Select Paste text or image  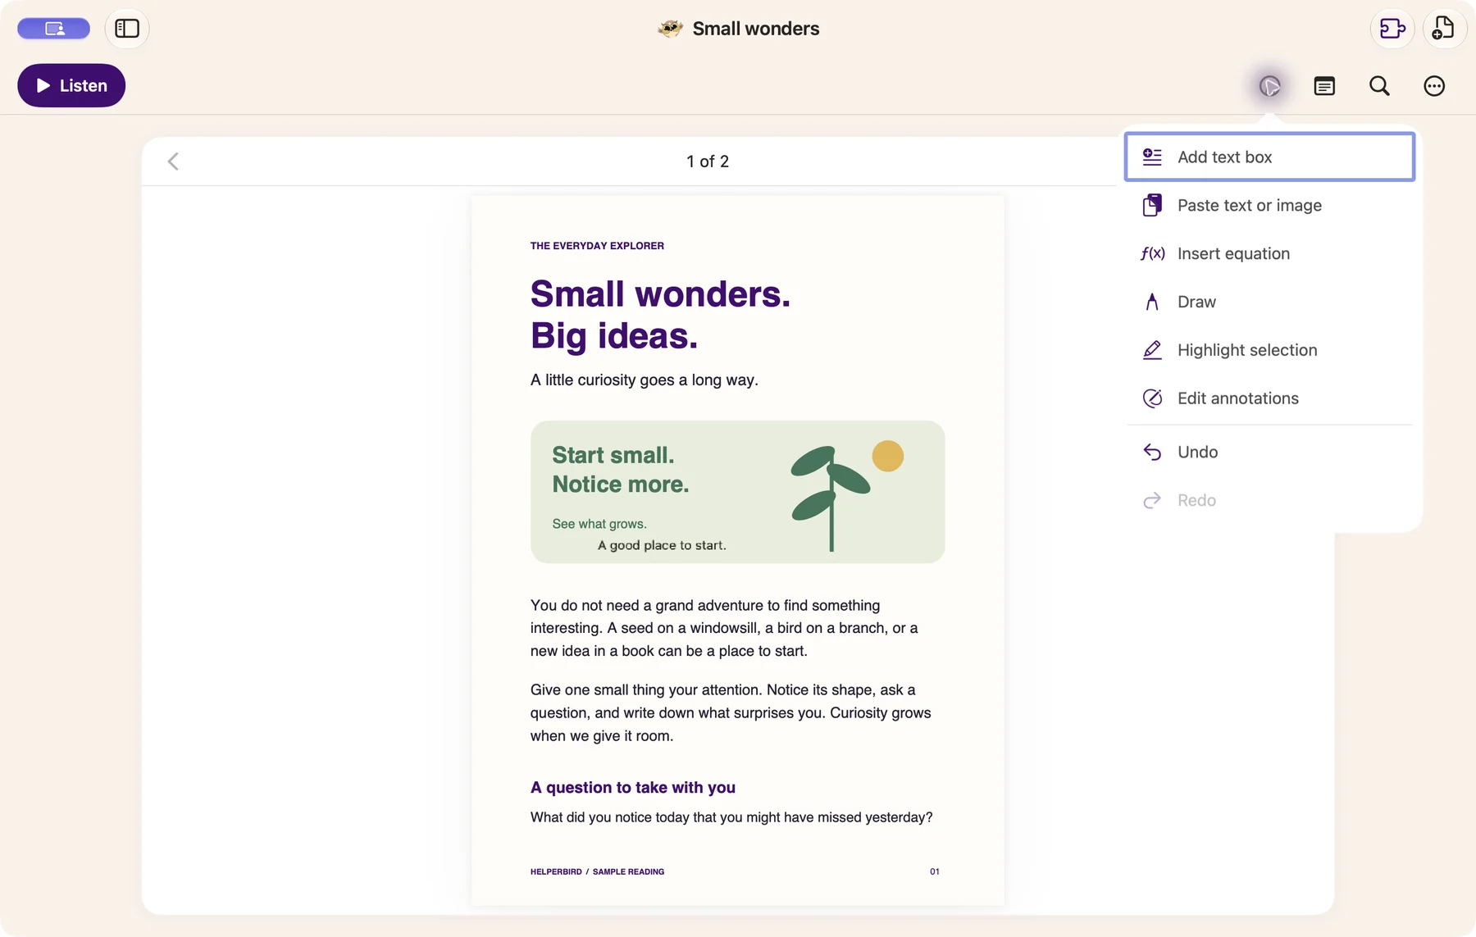(1269, 205)
